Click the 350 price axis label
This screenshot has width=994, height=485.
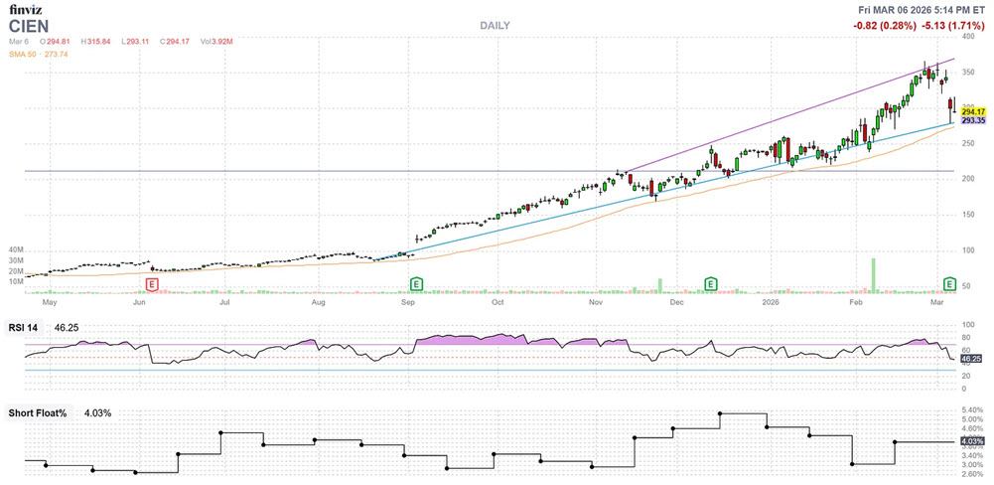pyautogui.click(x=968, y=73)
